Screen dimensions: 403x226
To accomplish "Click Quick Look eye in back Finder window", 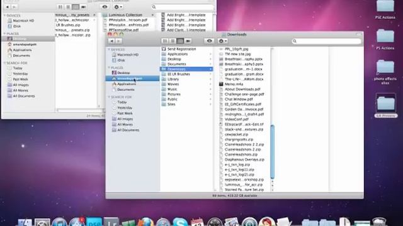I will (x=105, y=7).
